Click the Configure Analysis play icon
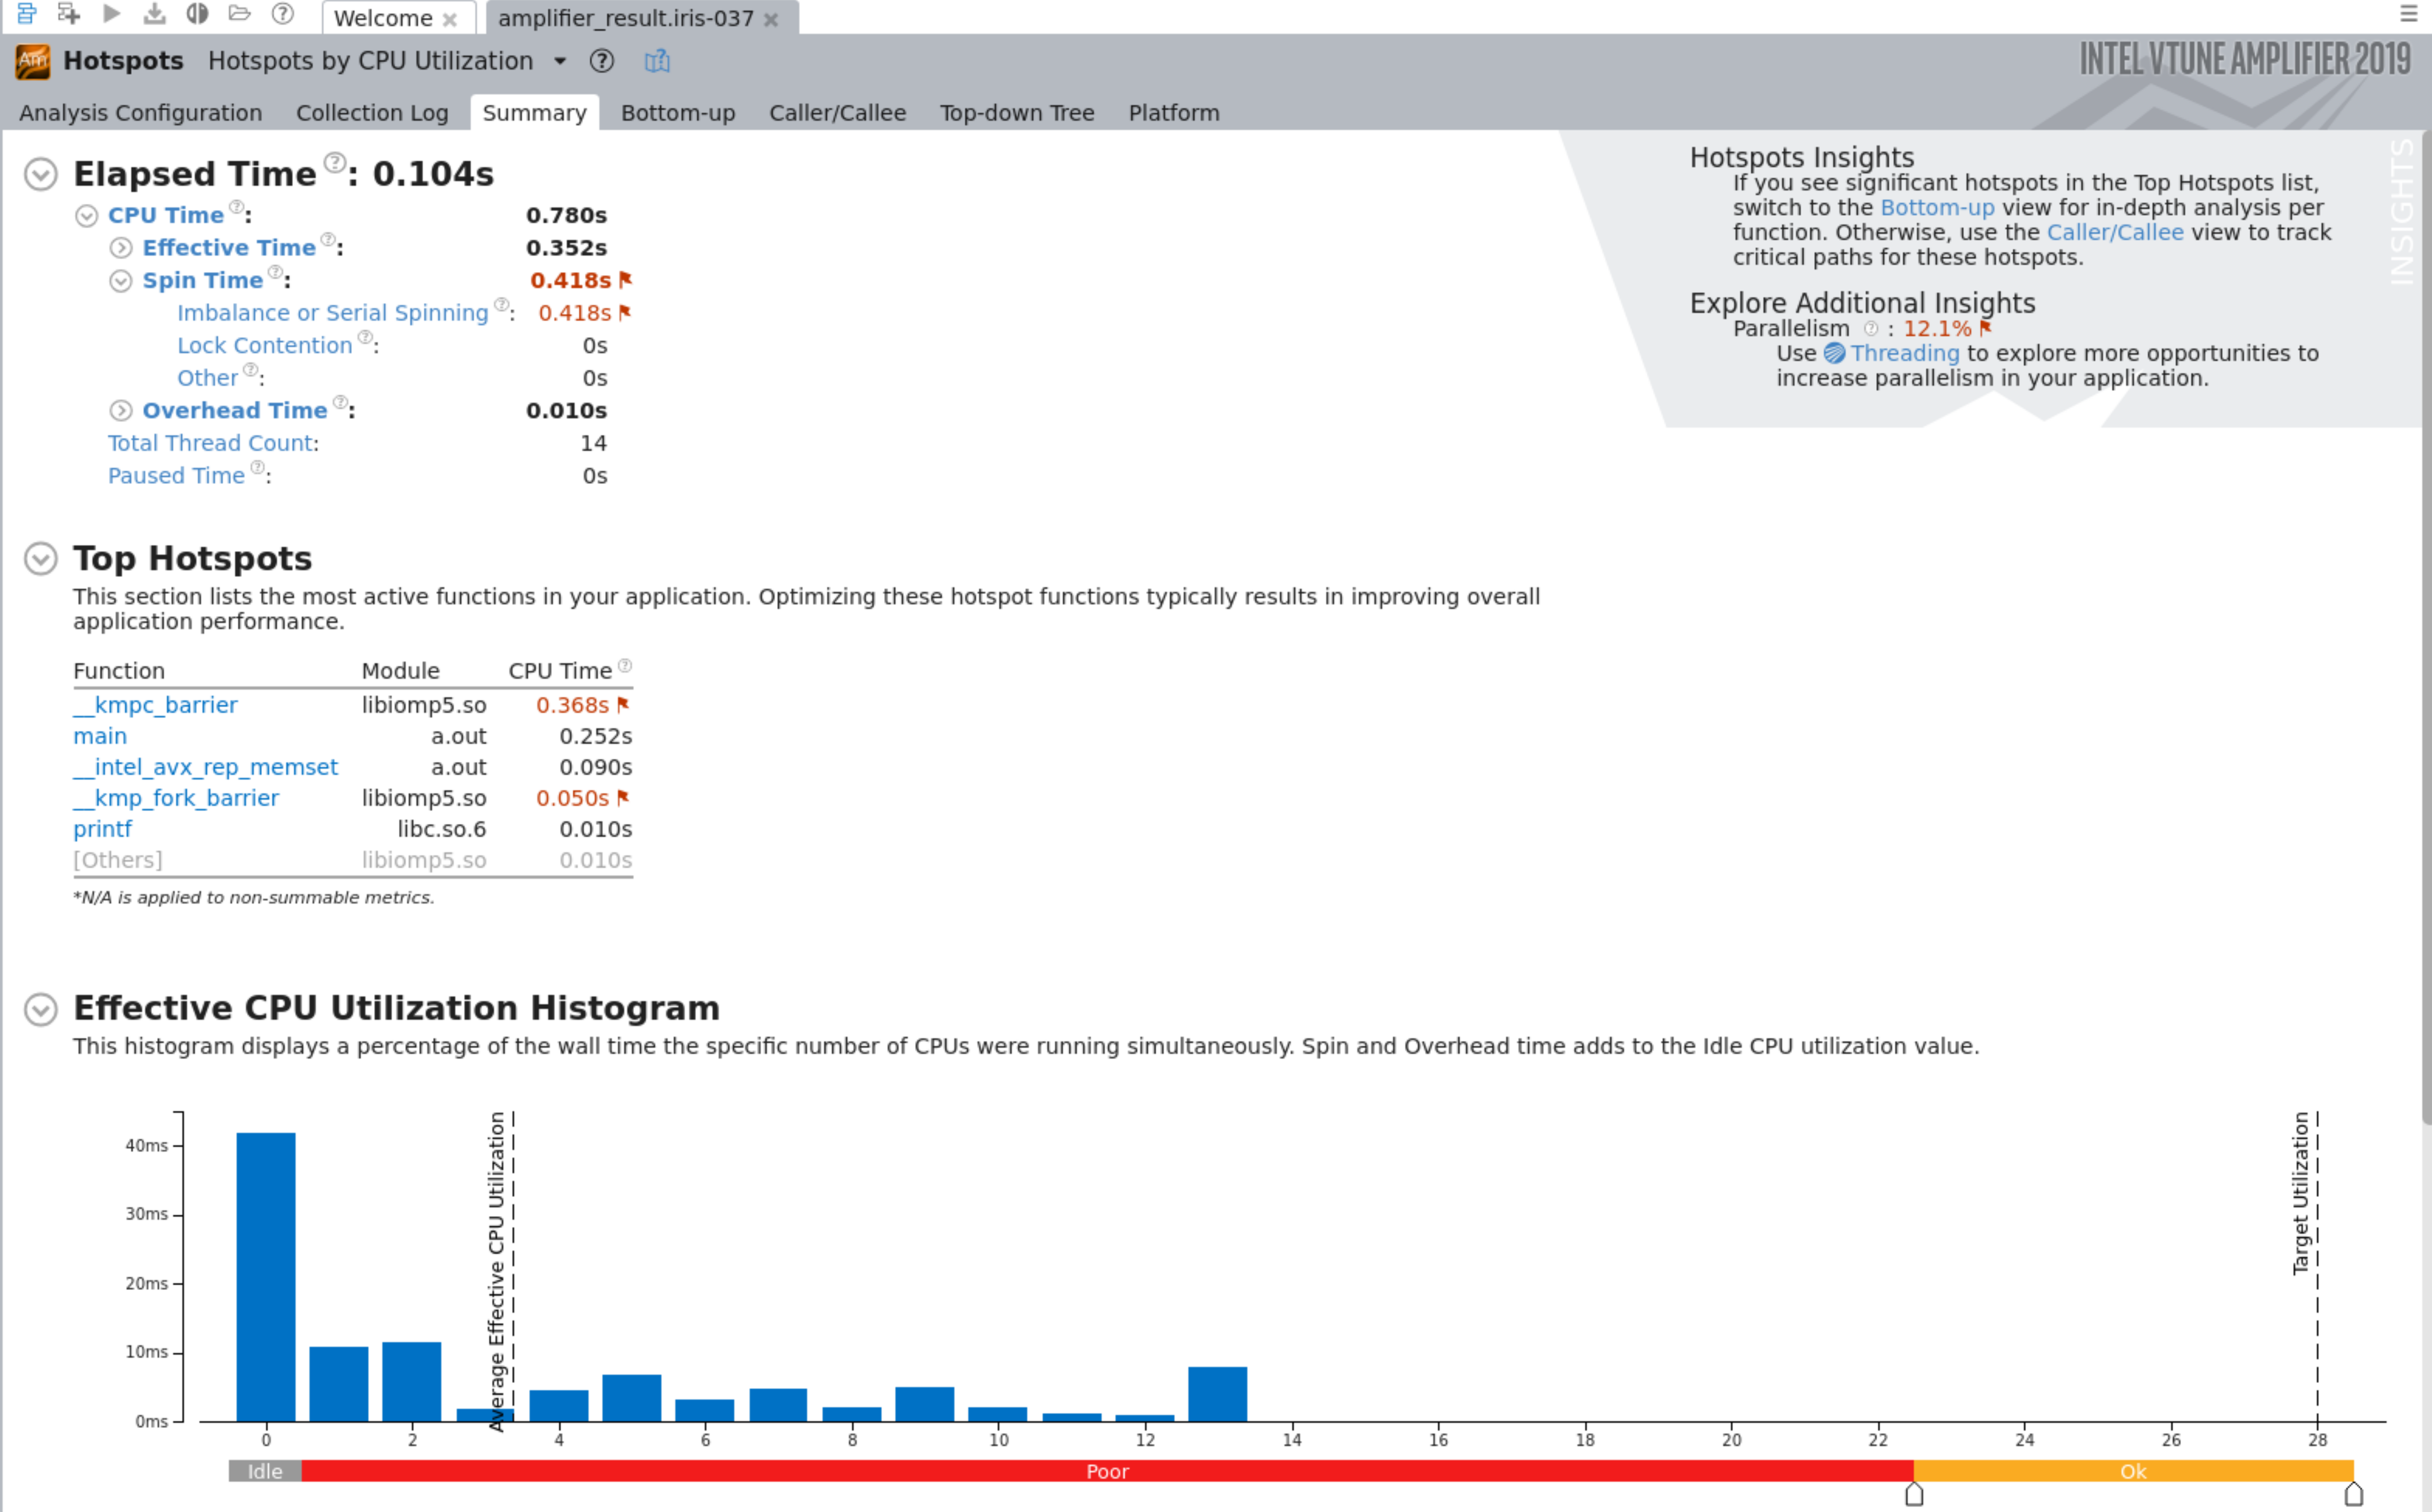The height and width of the screenshot is (1512, 2432). [112, 14]
